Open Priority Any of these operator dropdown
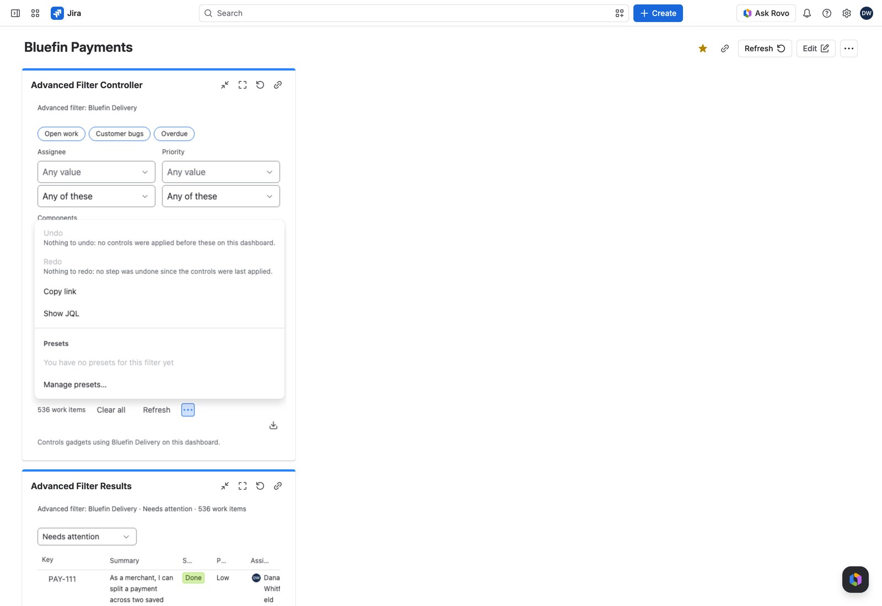Screen dimensions: 882x606 click(221, 196)
